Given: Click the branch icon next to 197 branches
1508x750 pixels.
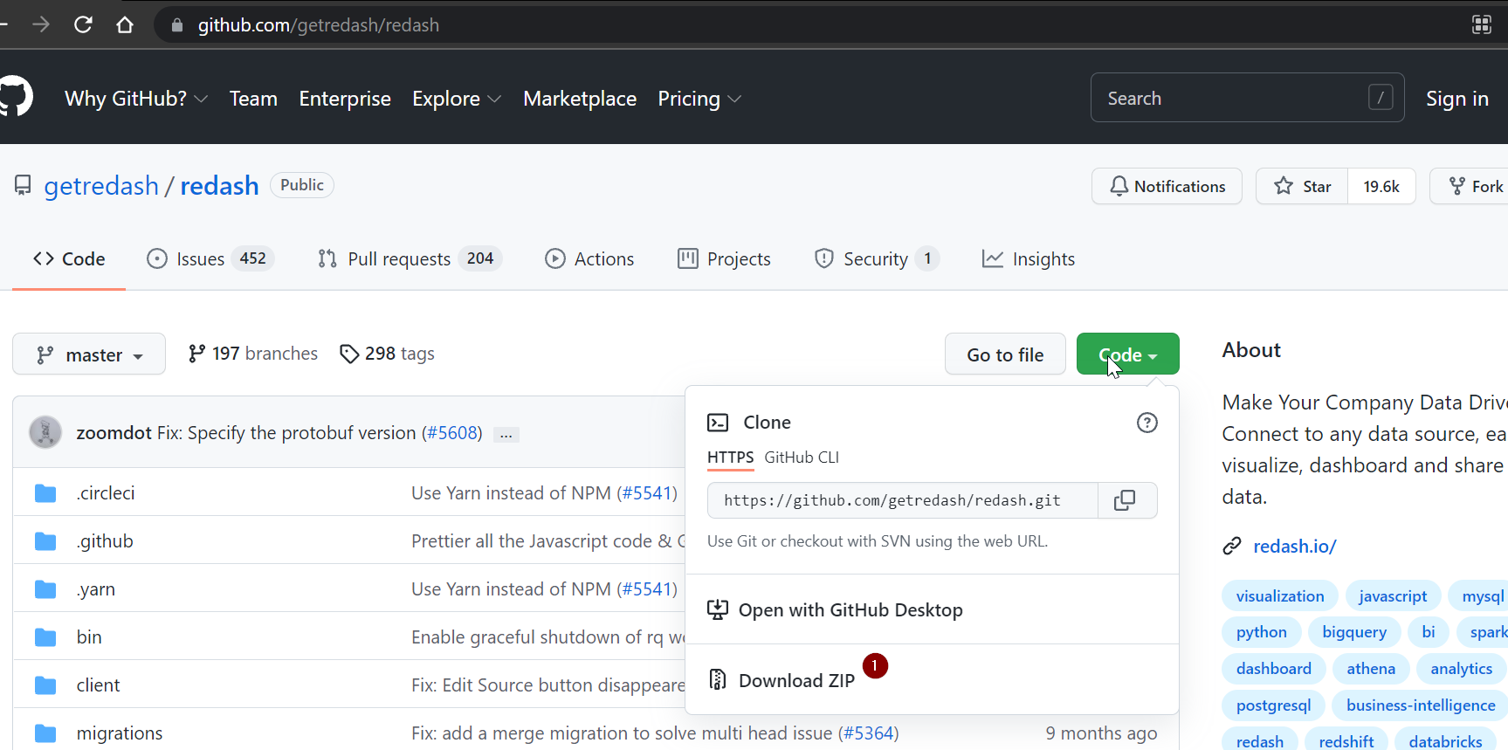Looking at the screenshot, I should pos(196,354).
